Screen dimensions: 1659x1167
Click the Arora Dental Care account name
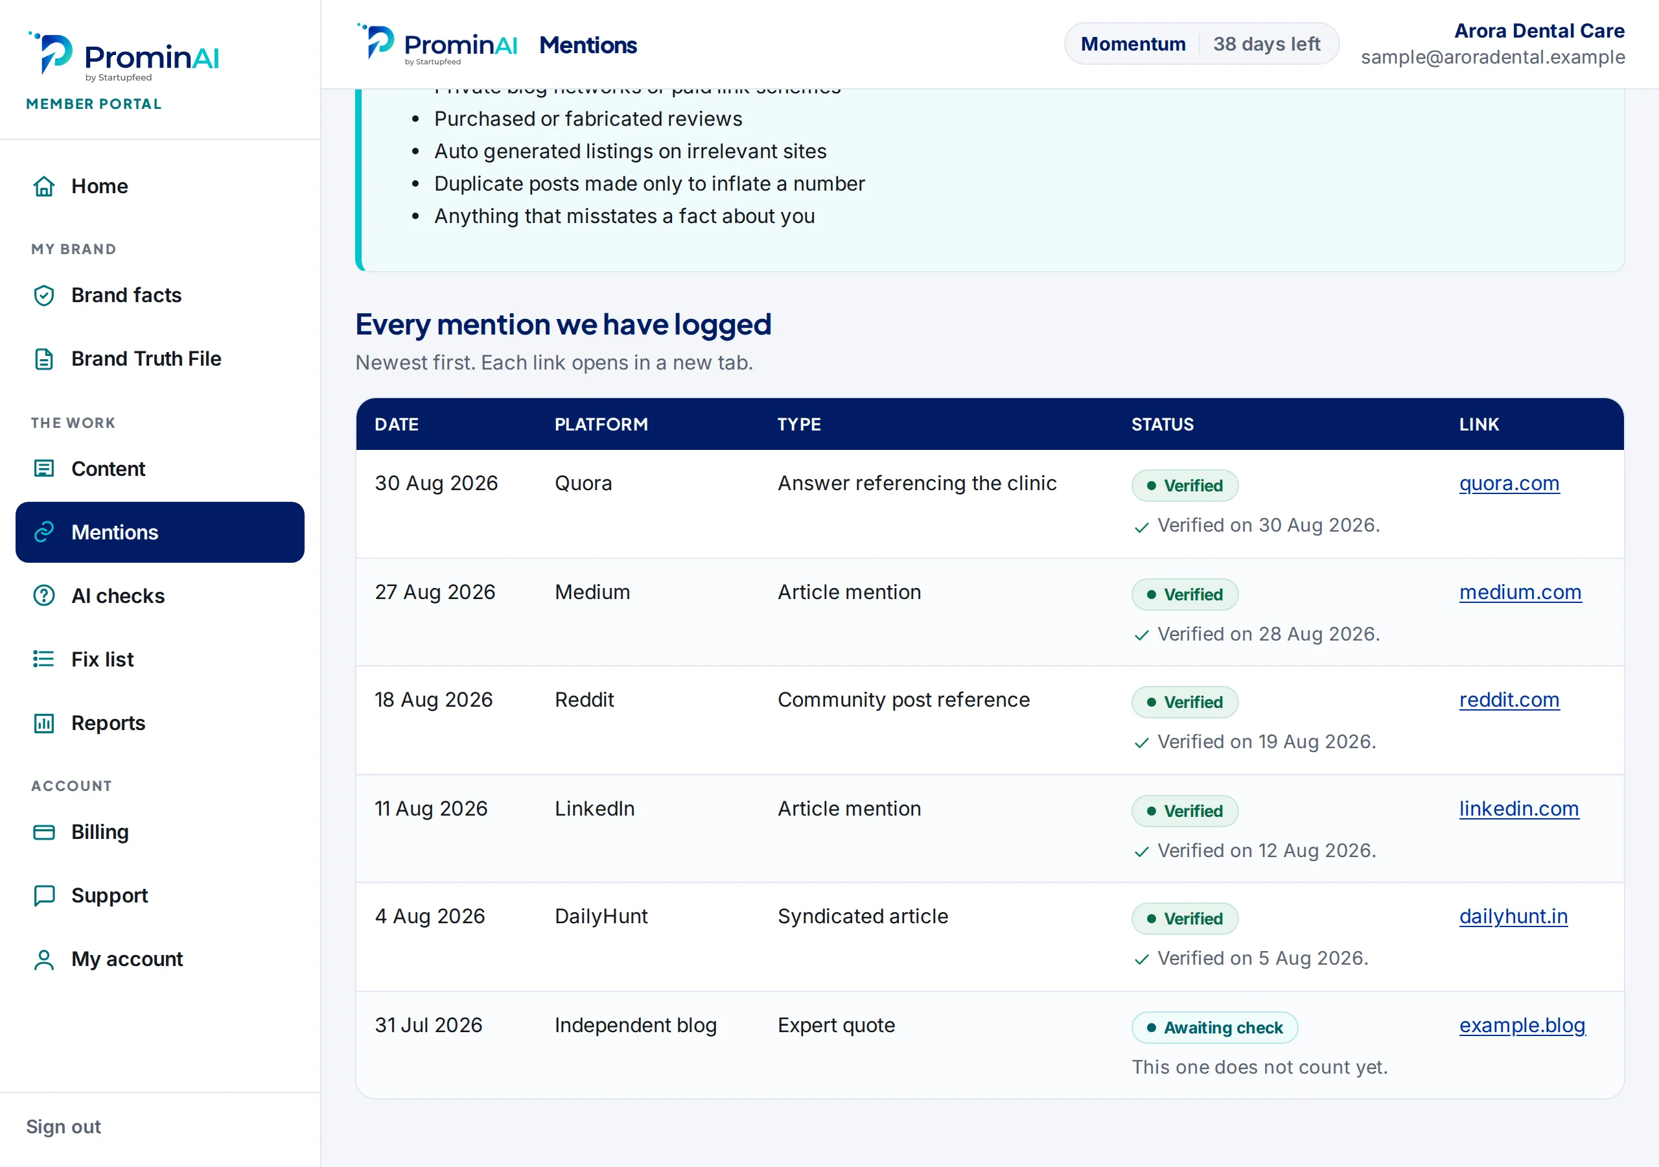click(x=1539, y=31)
